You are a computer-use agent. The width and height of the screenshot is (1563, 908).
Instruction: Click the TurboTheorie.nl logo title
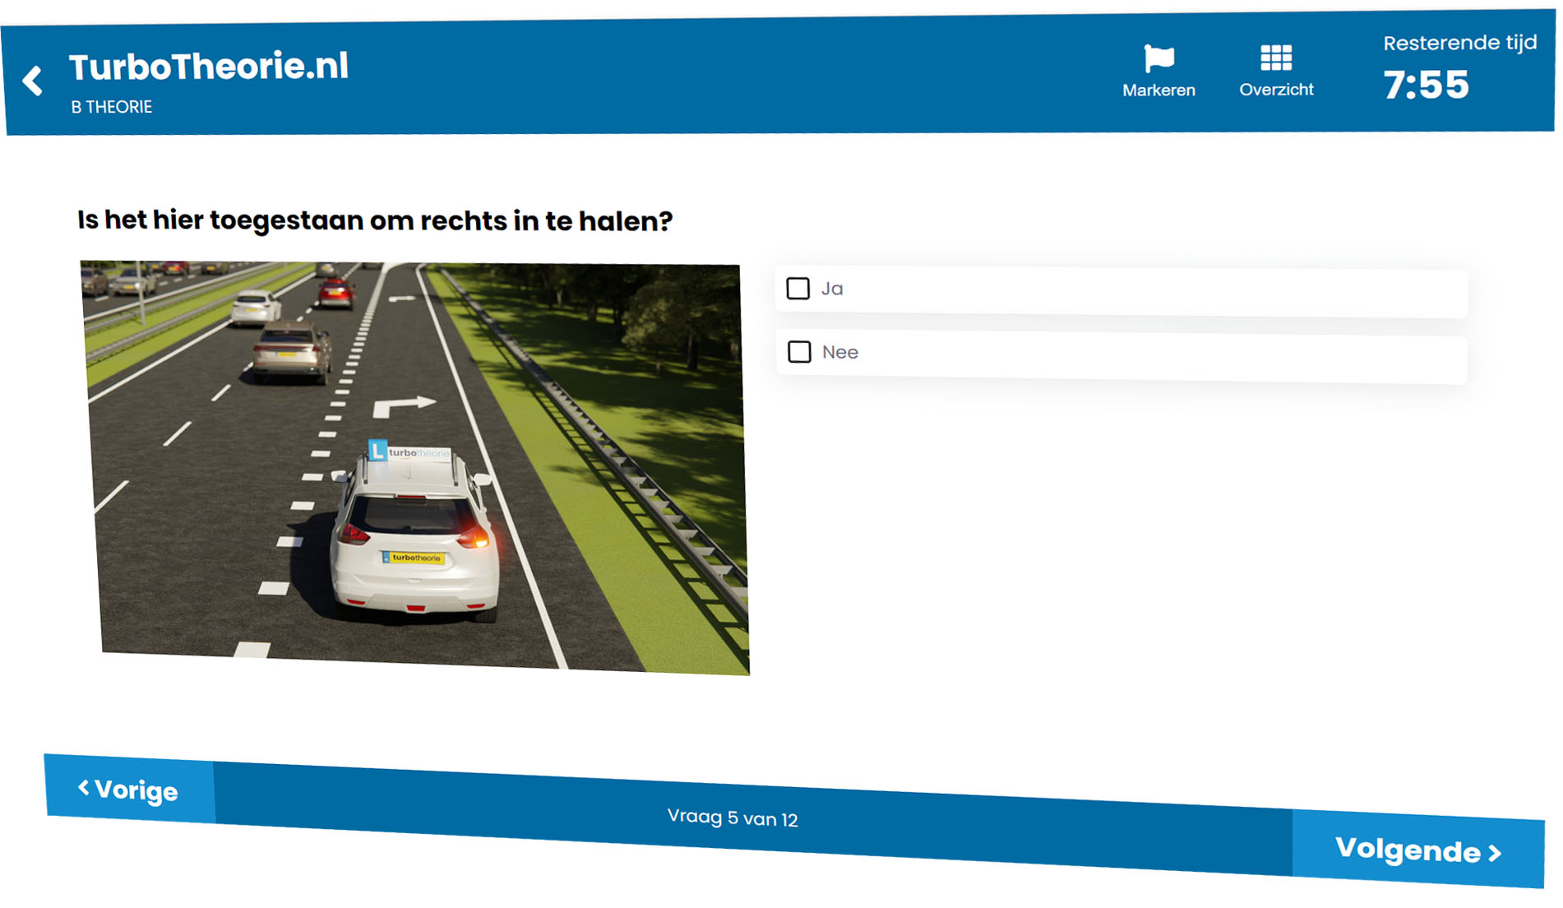point(209,67)
